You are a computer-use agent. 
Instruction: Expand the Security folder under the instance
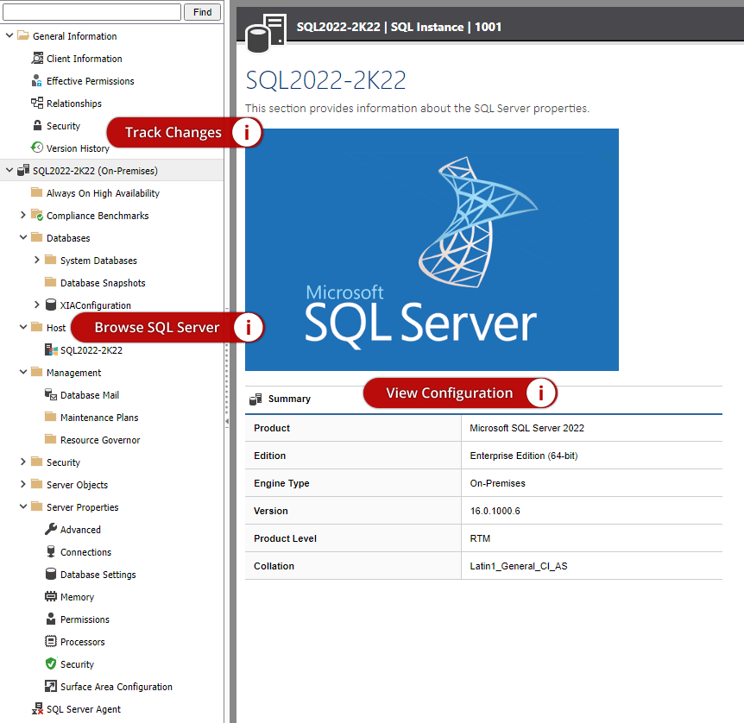point(22,461)
